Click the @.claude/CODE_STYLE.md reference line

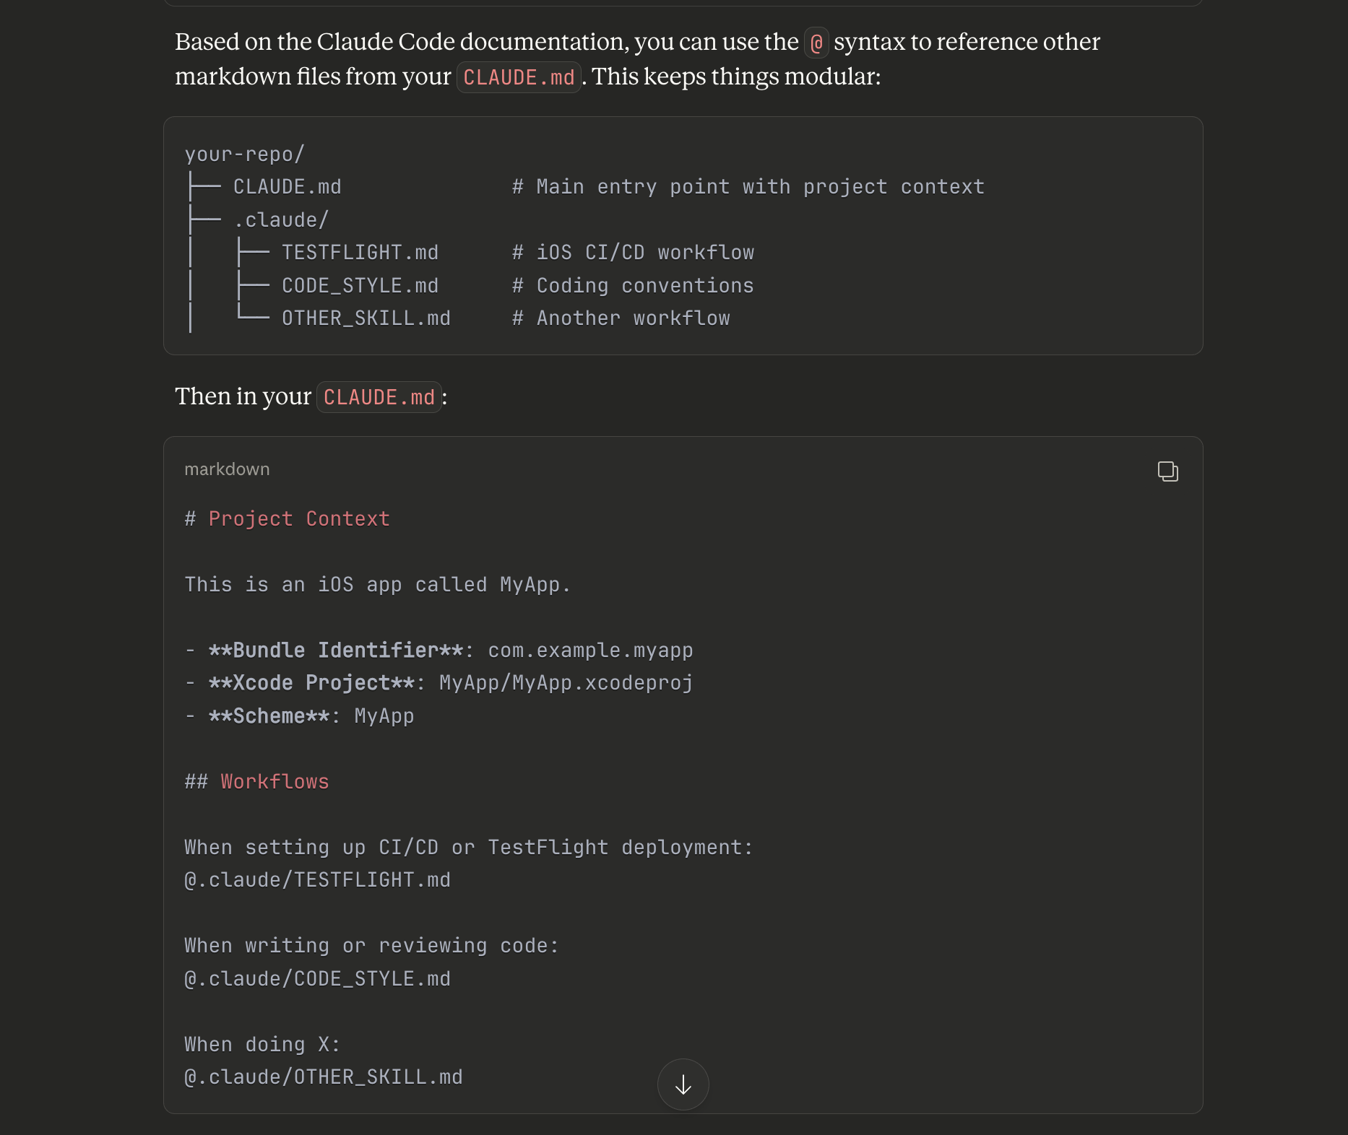[317, 979]
